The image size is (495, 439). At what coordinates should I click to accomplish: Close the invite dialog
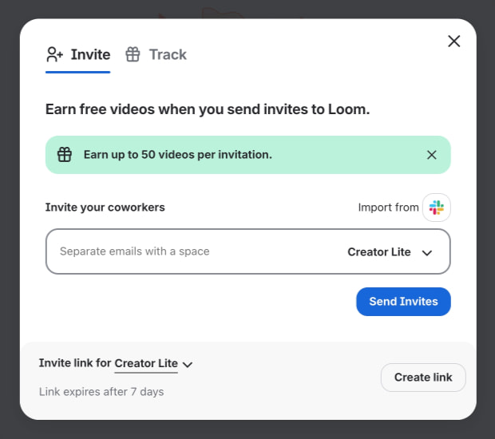coord(454,41)
